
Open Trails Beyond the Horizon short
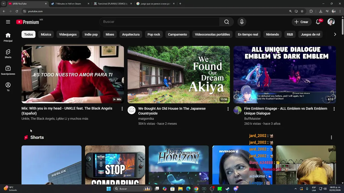[x=179, y=165]
